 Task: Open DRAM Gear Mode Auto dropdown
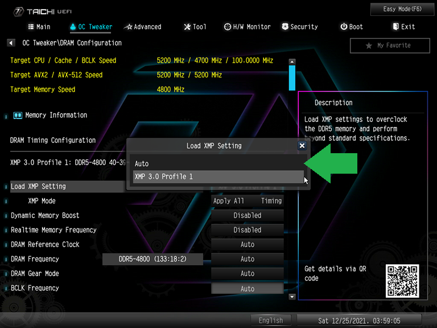coord(247,273)
